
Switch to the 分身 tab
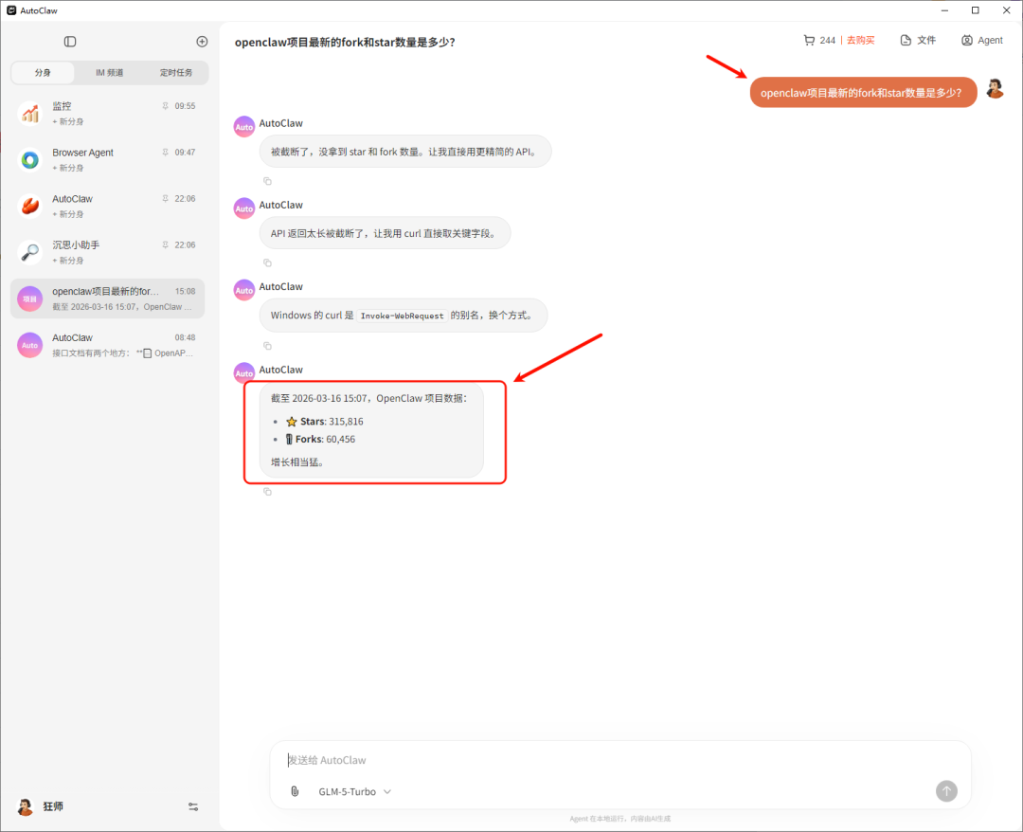pos(43,72)
